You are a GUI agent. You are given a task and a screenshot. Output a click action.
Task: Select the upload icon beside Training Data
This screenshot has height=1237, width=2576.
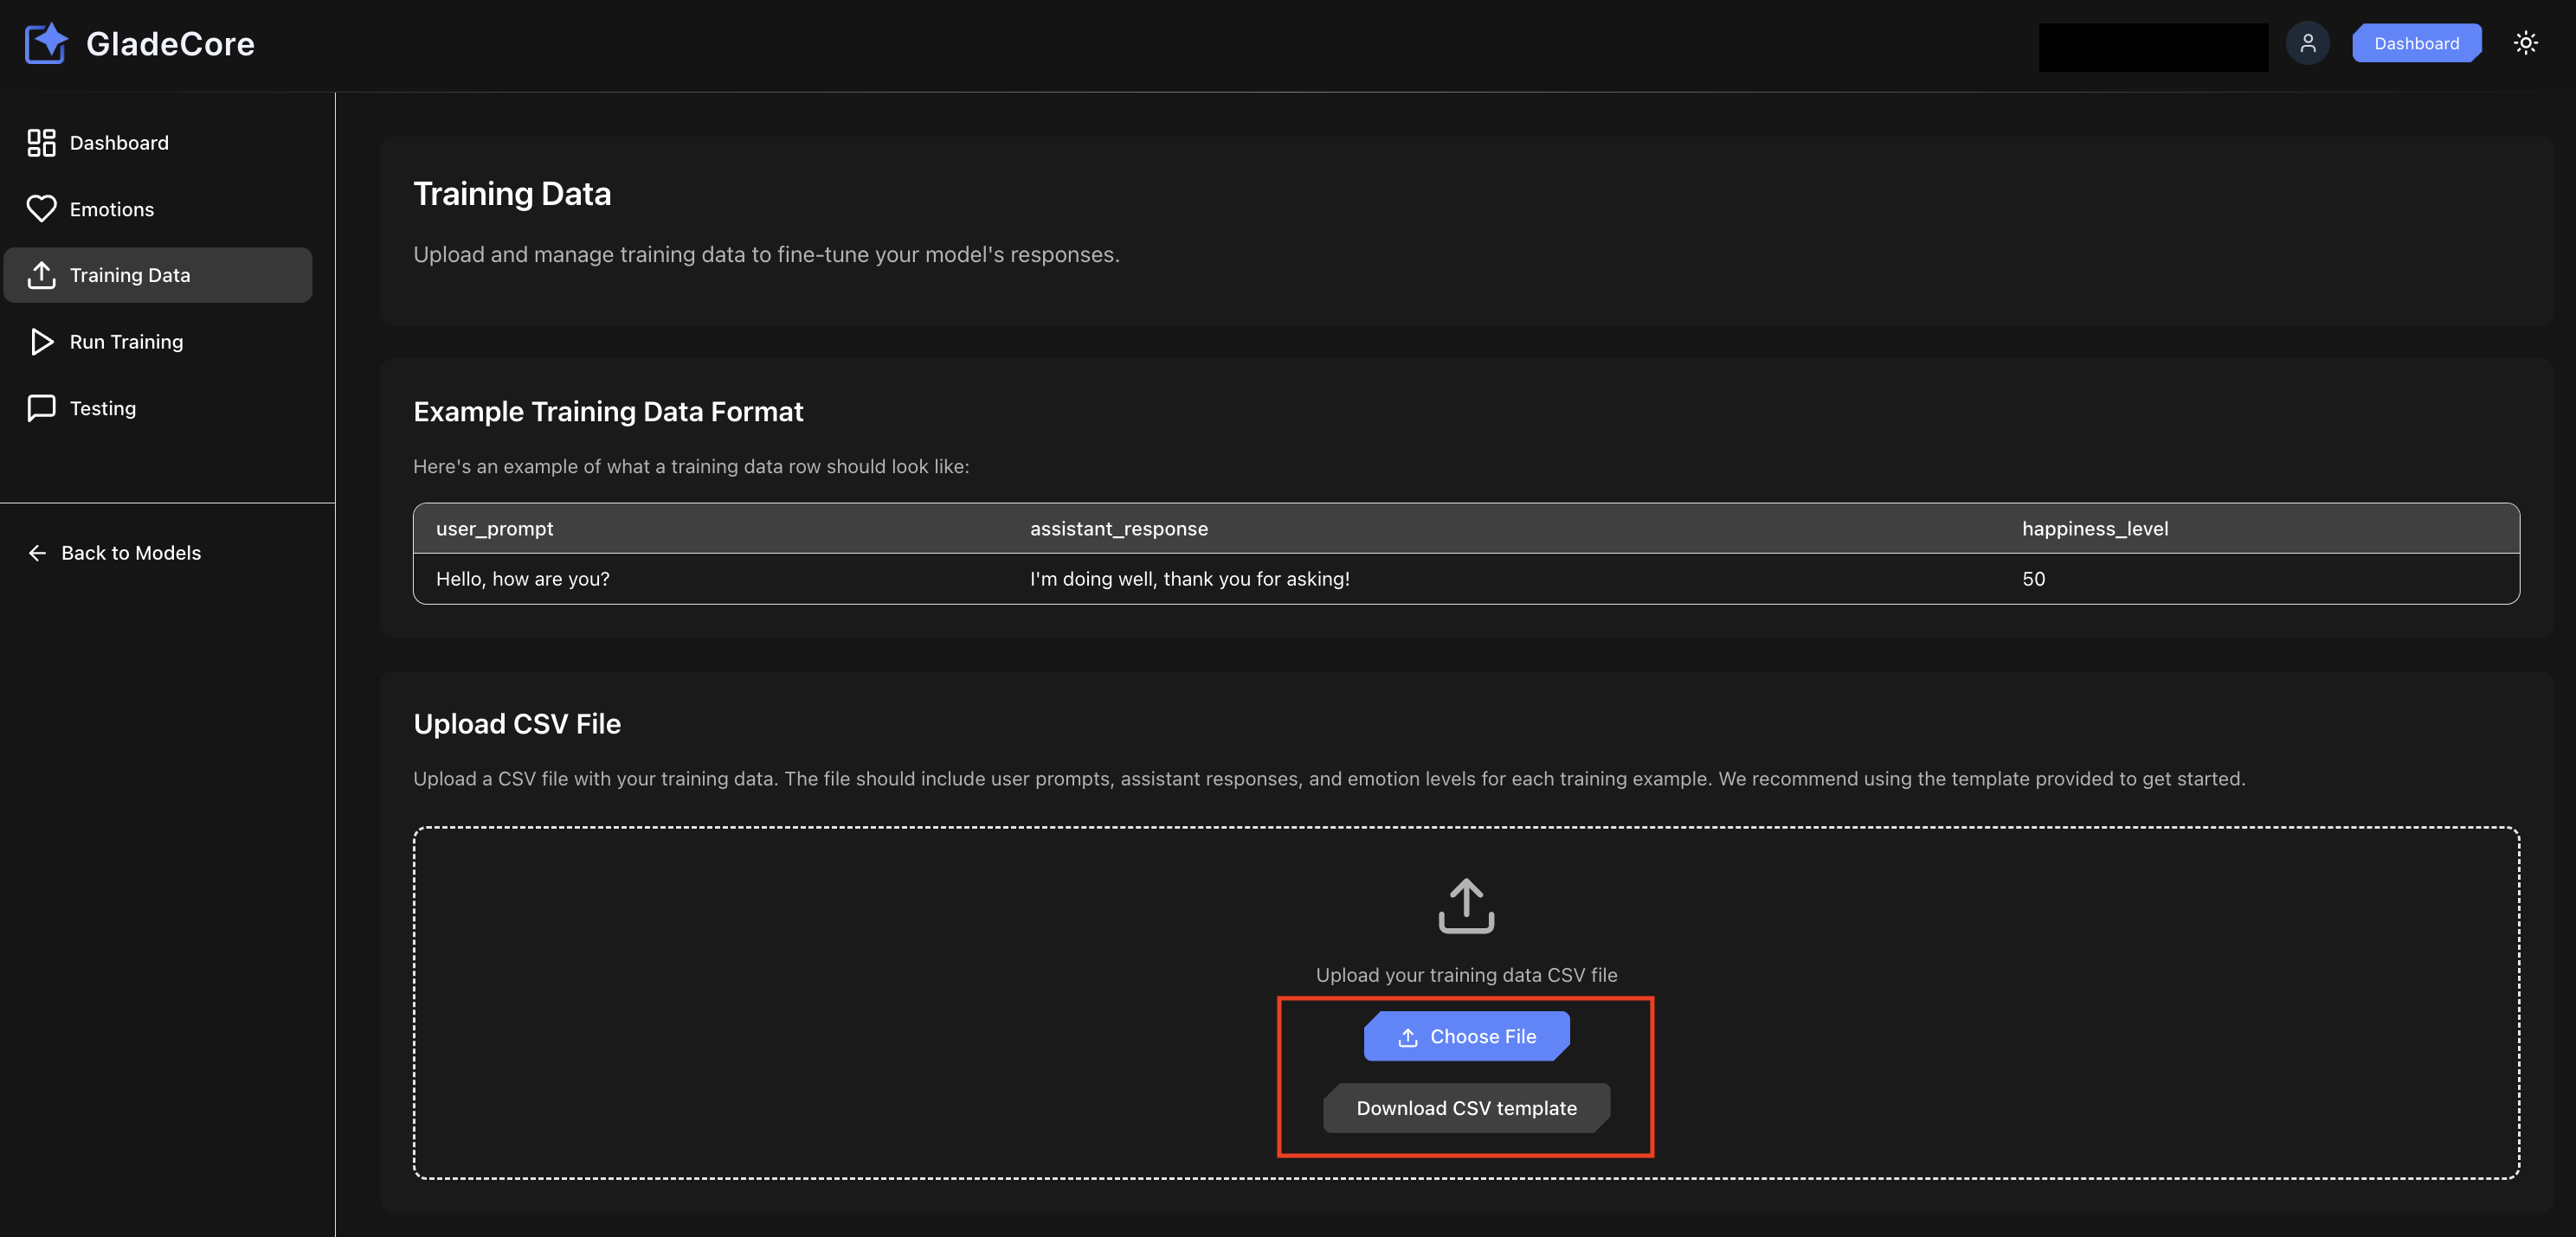click(x=41, y=275)
